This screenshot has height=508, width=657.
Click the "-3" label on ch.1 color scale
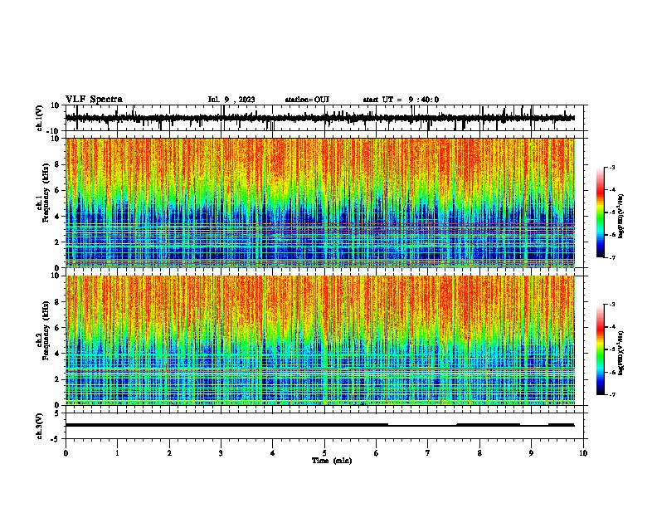click(611, 167)
